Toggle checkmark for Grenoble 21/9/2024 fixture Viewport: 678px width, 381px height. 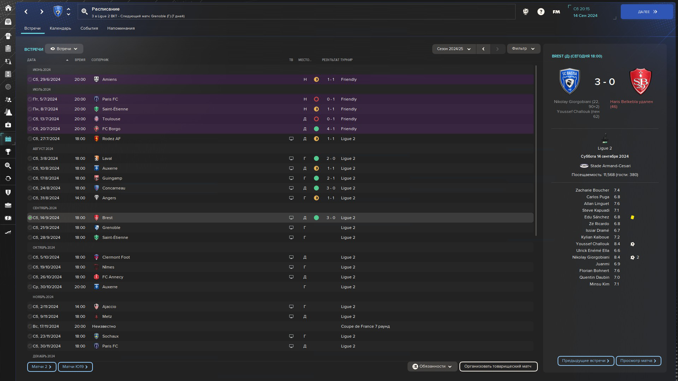[x=30, y=228]
